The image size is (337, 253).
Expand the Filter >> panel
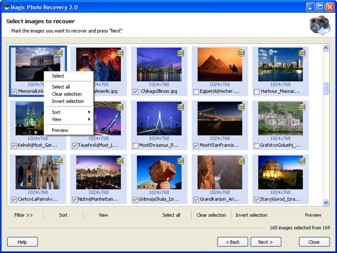coord(23,215)
